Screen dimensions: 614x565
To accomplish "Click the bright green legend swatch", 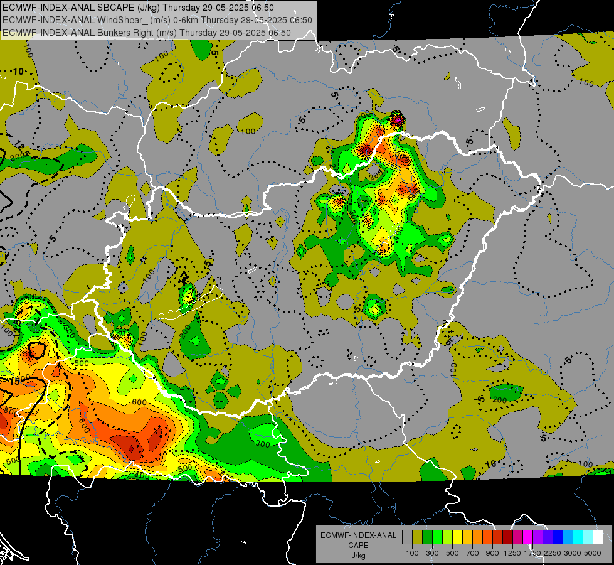I will pyautogui.click(x=437, y=537).
